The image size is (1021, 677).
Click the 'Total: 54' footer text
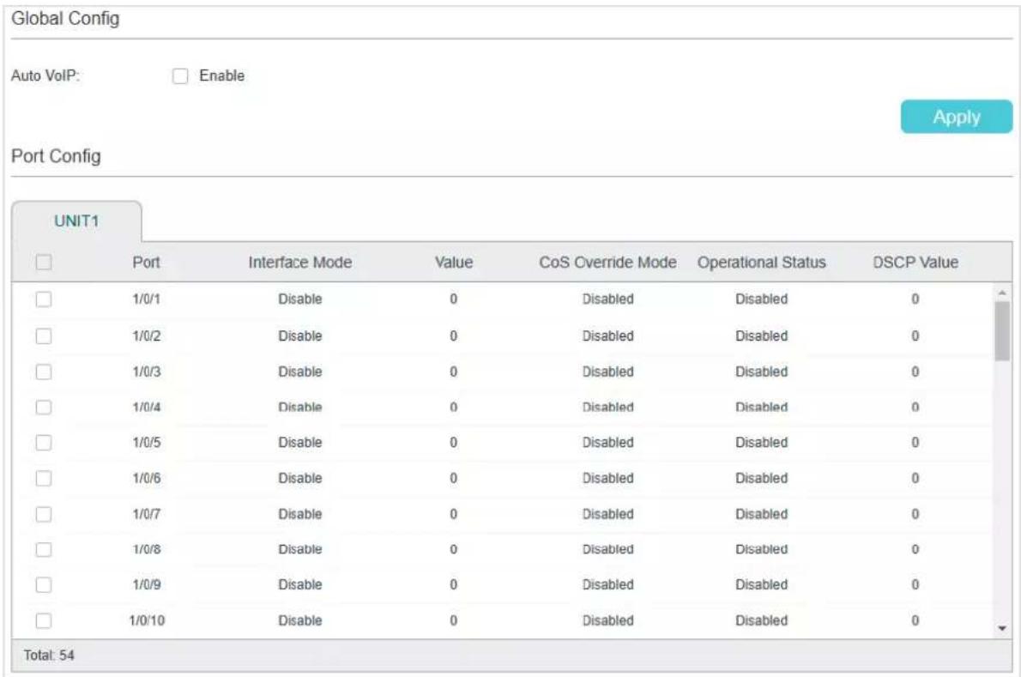49,656
